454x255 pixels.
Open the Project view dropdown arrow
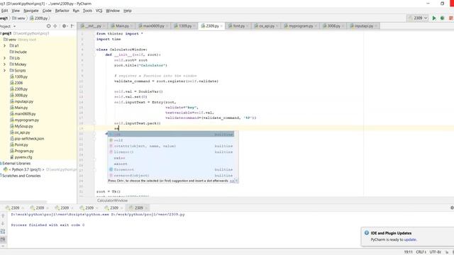[x=14, y=26]
